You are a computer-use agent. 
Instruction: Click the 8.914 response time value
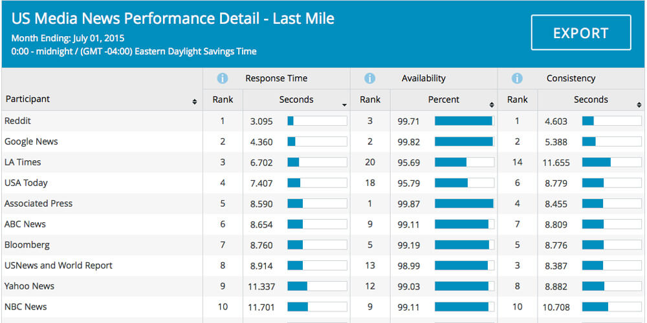click(x=261, y=266)
